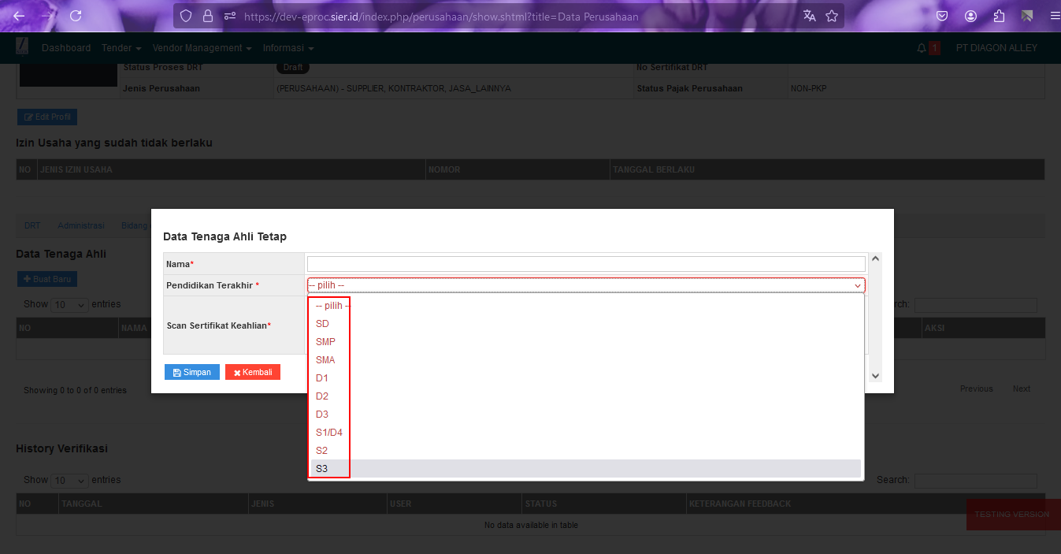
Task: Switch to the Administrasi tab
Action: point(81,225)
